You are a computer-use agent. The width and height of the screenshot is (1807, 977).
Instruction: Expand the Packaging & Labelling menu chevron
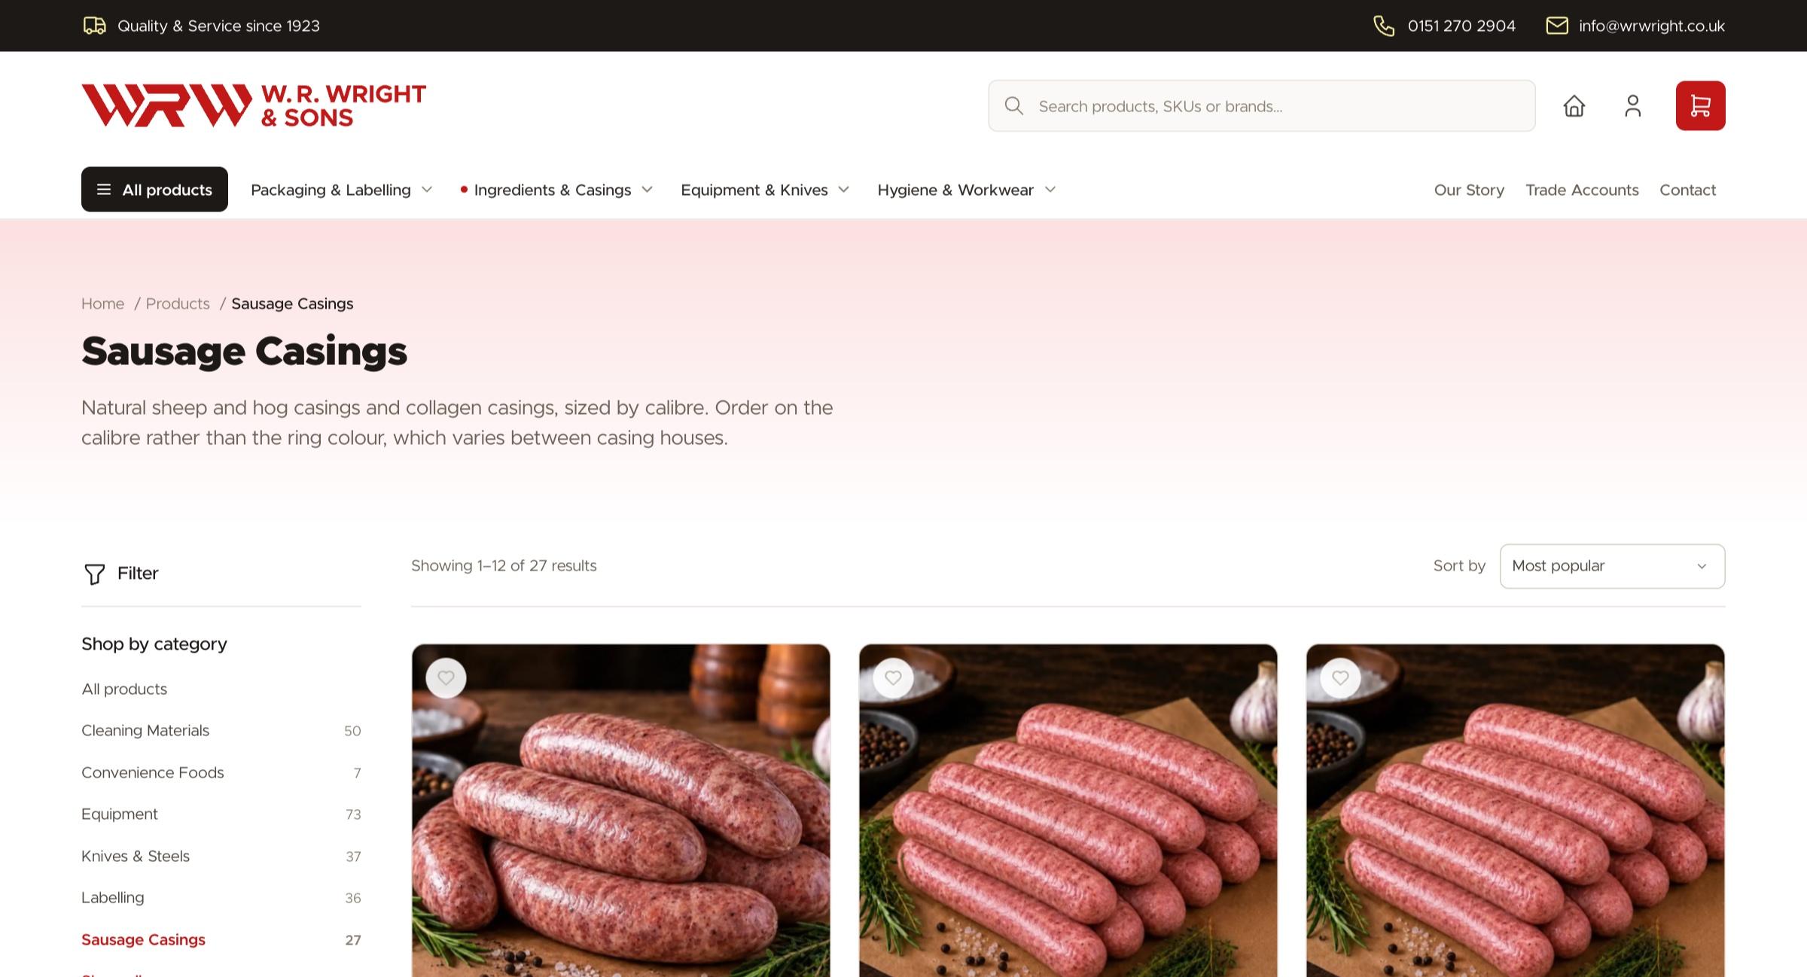[x=427, y=190]
